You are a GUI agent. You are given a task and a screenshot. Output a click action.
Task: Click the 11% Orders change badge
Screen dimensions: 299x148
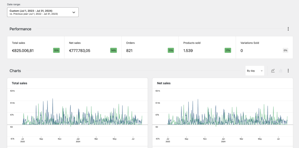[x=171, y=50]
